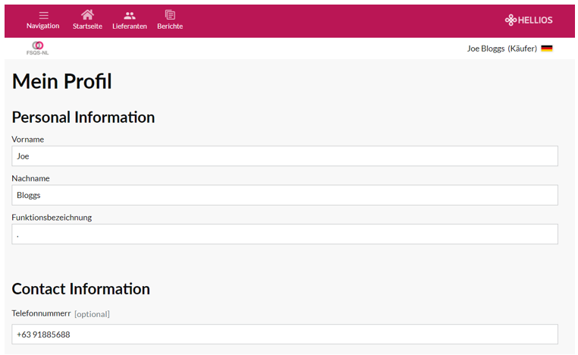
Task: Click the Telefonnummer field with +63 91885688
Action: [284, 335]
